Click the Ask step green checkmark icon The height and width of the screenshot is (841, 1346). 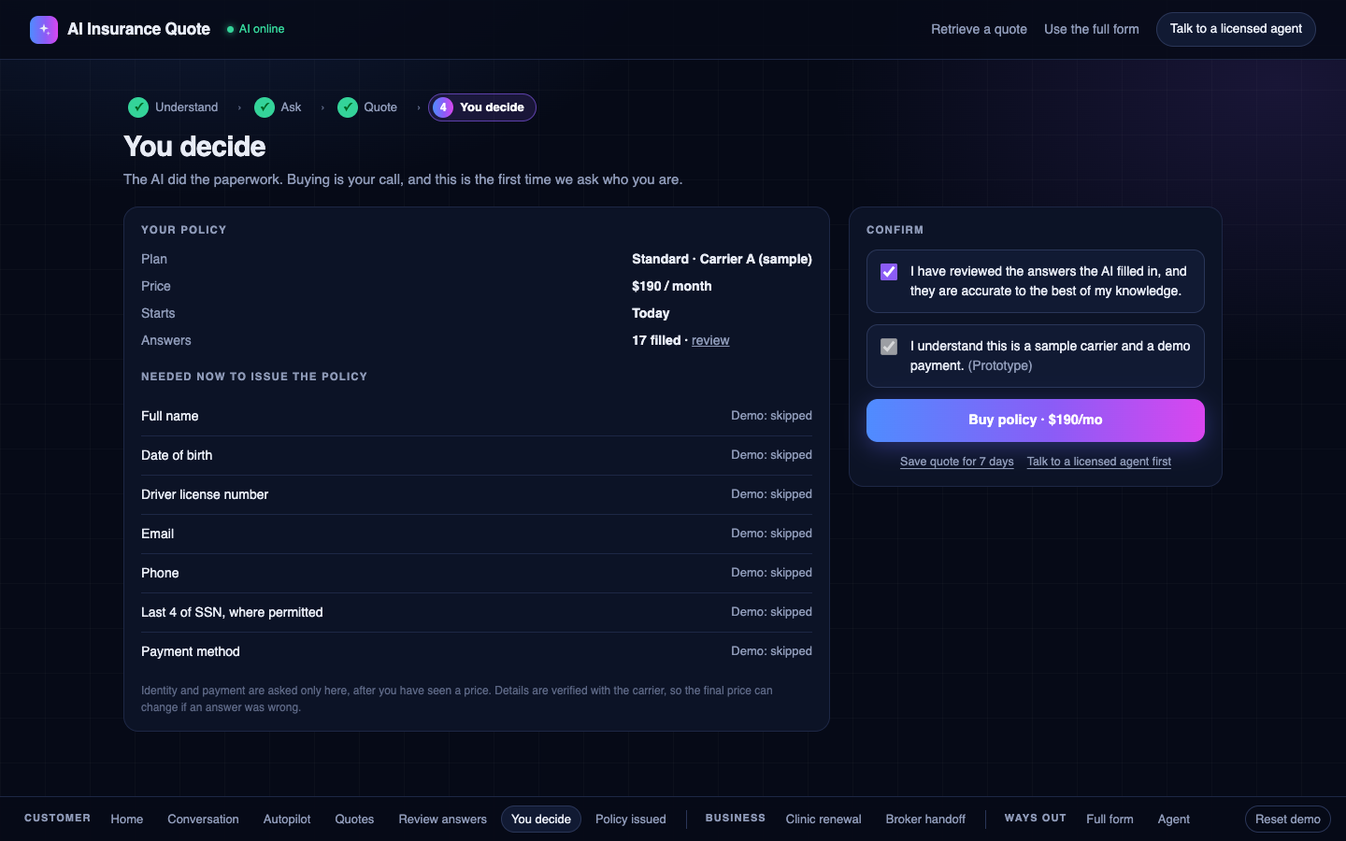coord(265,107)
